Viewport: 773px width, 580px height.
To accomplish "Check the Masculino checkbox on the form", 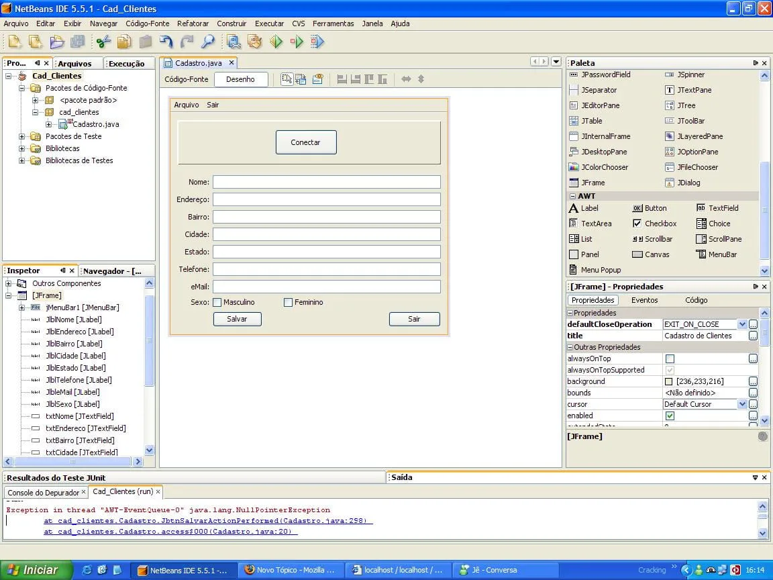I will point(217,303).
